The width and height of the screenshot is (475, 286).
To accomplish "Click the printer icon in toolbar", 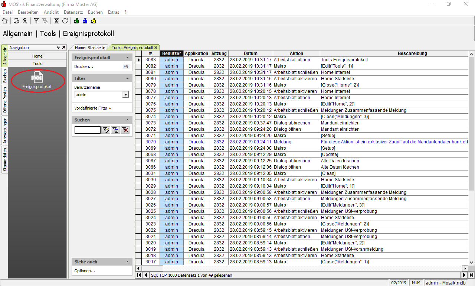I will pos(16,21).
